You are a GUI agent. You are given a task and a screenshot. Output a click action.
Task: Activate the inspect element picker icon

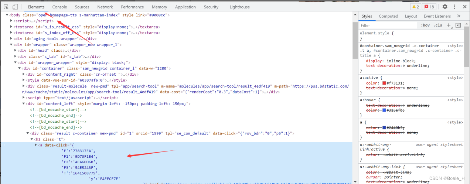[x=6, y=7]
